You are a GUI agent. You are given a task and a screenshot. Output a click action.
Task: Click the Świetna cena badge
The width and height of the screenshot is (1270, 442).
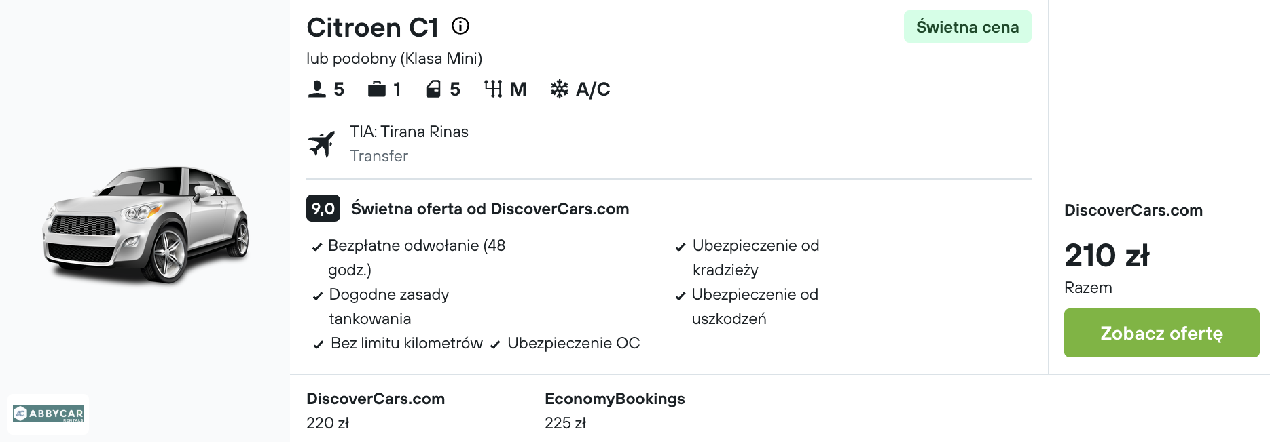tap(967, 27)
